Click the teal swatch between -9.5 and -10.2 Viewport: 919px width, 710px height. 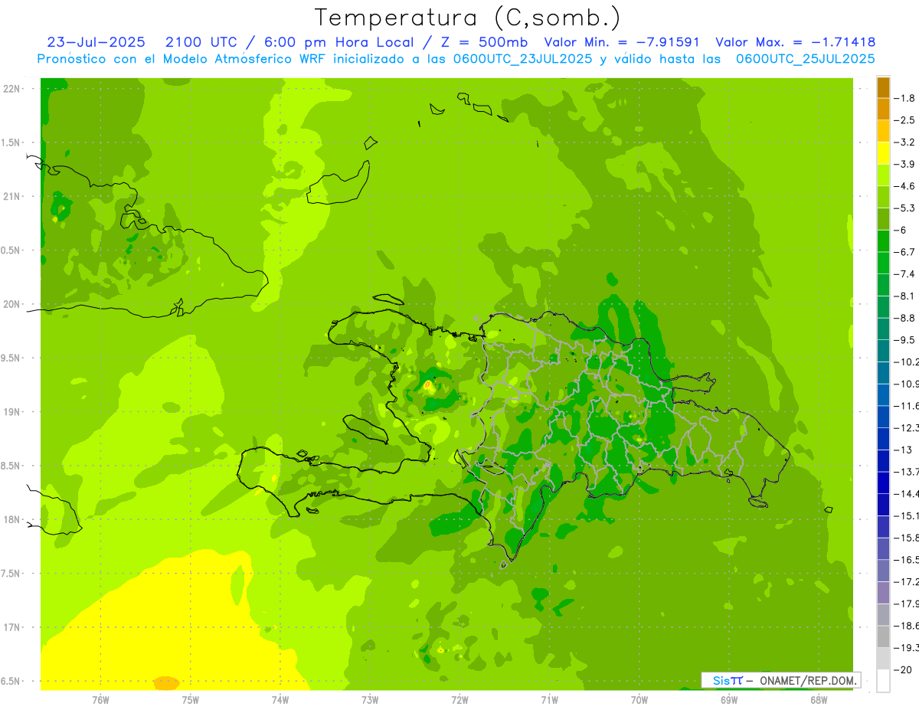coord(883,352)
